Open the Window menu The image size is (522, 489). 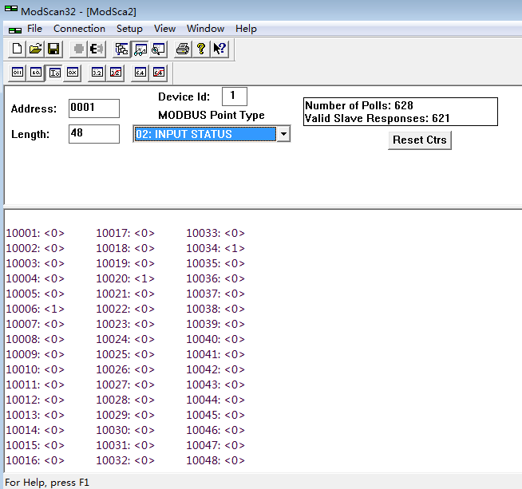pos(205,29)
